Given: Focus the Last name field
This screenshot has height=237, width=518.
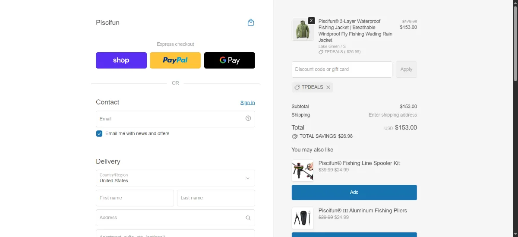Looking at the screenshot, I should pos(216,198).
